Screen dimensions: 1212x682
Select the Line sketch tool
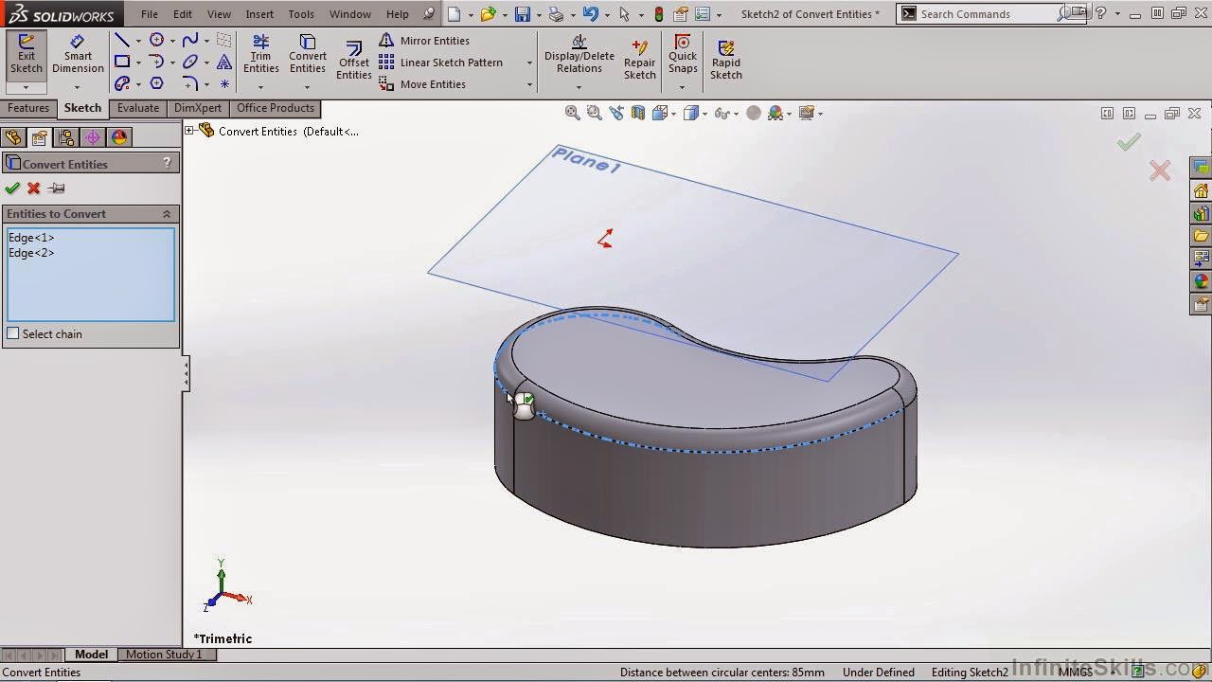tap(122, 40)
